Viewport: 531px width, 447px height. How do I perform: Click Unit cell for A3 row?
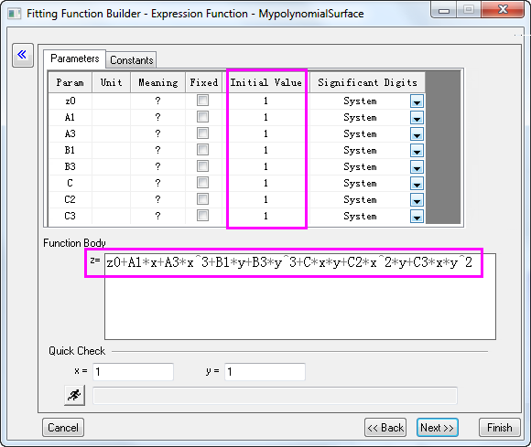[111, 133]
